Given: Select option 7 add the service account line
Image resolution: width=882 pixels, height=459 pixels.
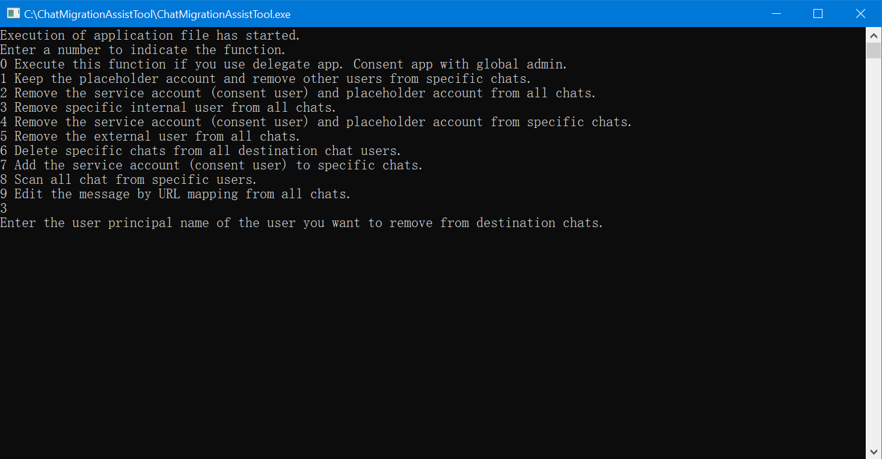Looking at the screenshot, I should click(x=212, y=165).
